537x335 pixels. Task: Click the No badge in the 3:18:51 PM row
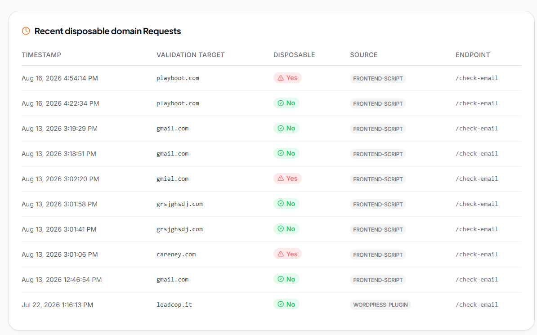[x=286, y=153]
